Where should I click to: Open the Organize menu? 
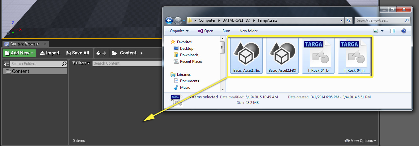(x=179, y=31)
